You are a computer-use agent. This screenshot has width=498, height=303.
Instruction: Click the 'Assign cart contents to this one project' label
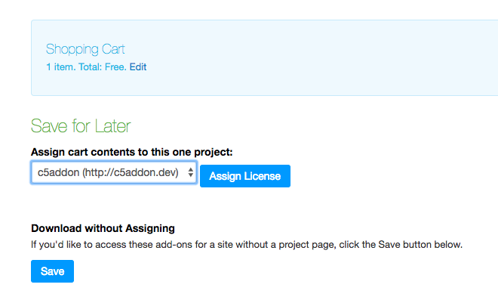(132, 152)
